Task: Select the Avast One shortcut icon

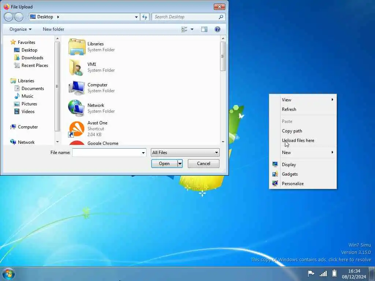Action: (76, 129)
